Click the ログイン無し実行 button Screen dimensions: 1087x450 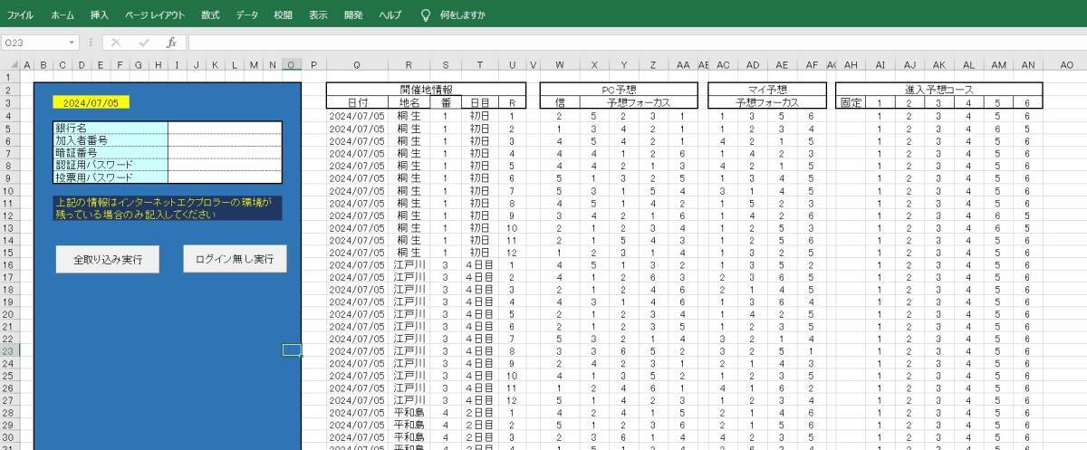tap(235, 258)
